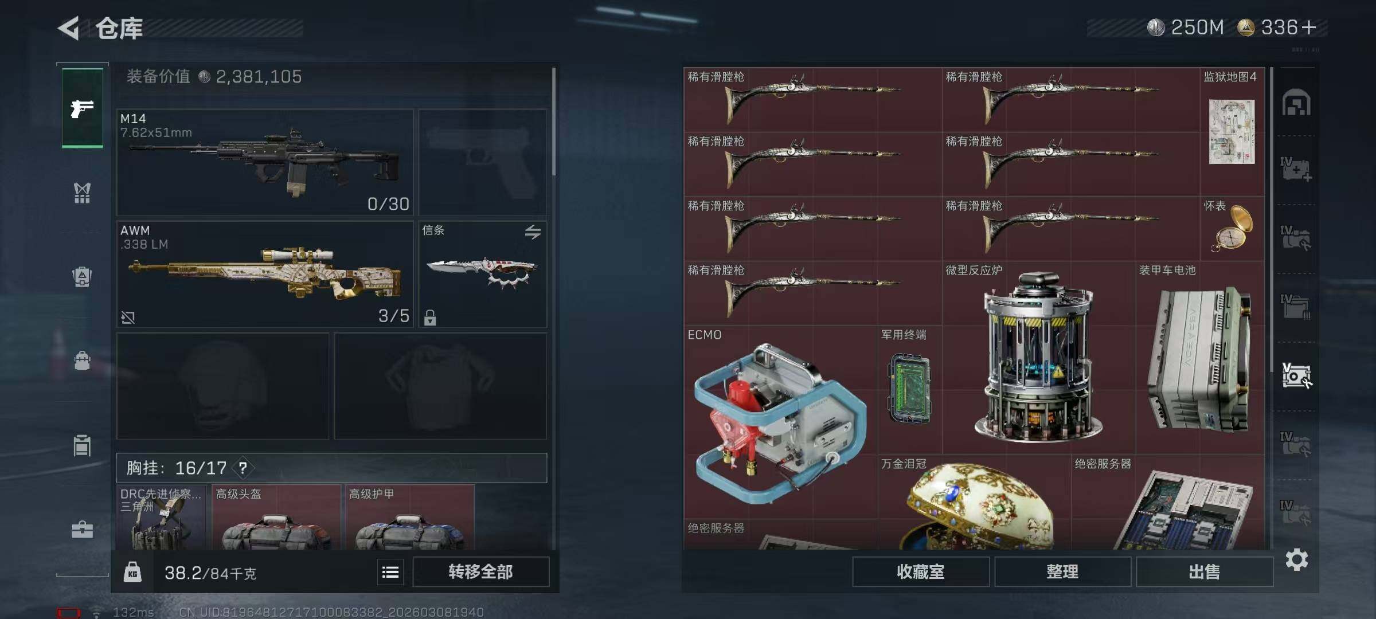
Task: Select the highlighted safe-box storage tab
Action: pos(1296,377)
